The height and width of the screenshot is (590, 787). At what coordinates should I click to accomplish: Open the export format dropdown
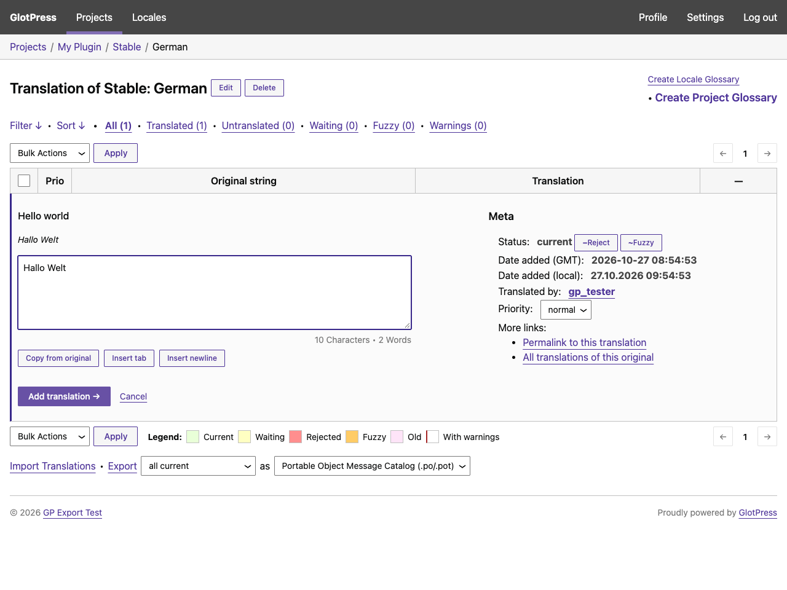(x=372, y=466)
